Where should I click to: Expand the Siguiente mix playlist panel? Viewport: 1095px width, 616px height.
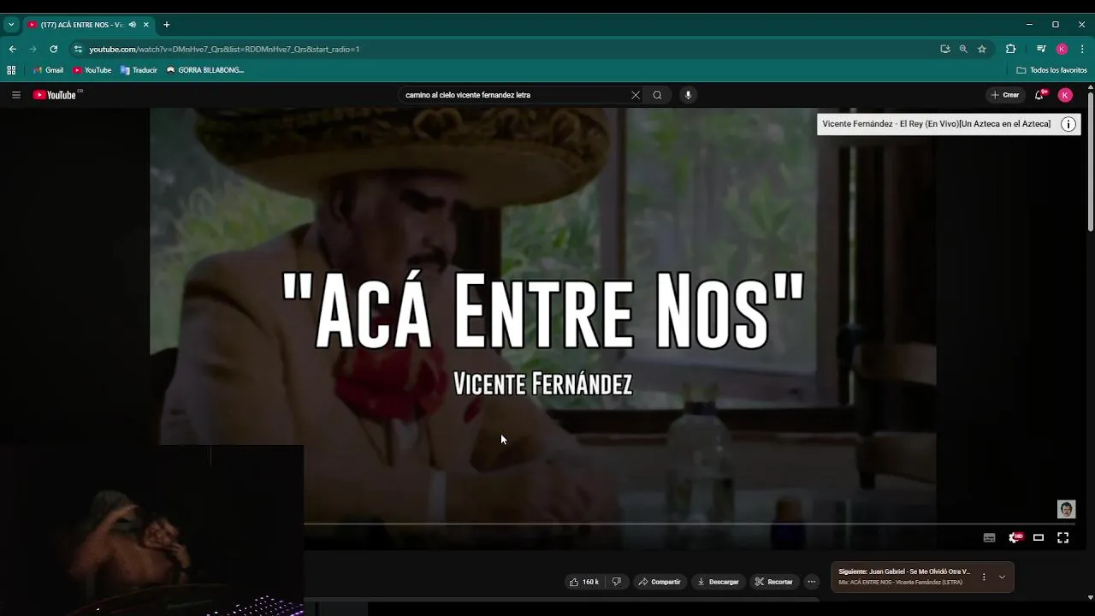point(1002,577)
